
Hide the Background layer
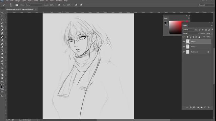pos(184,52)
